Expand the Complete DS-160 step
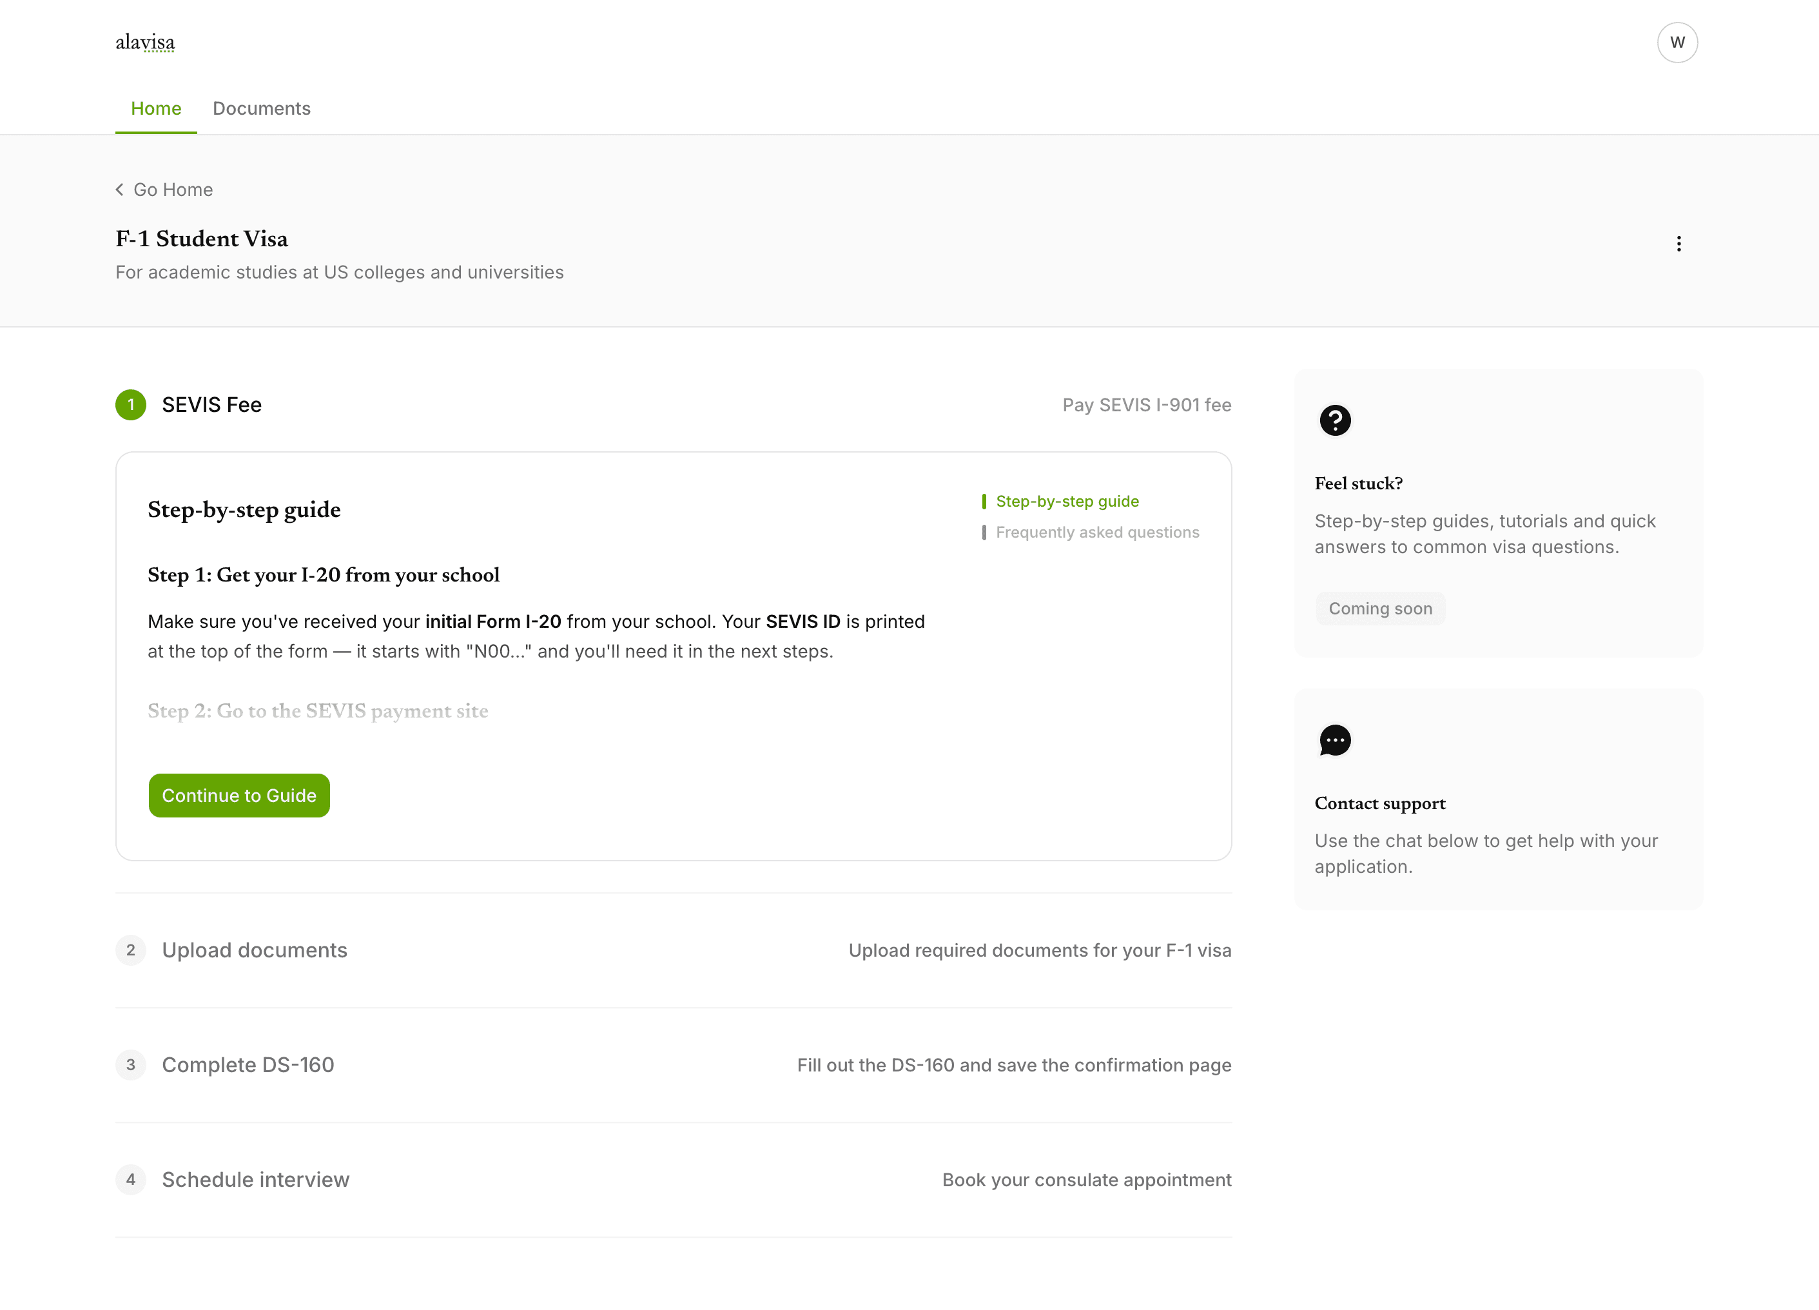Screen dimensions: 1819x1310 248,1064
